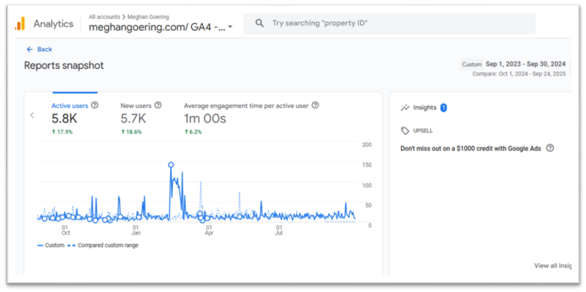Screen dimensions: 586x292
Task: Click the search magnifier icon
Action: click(260, 23)
